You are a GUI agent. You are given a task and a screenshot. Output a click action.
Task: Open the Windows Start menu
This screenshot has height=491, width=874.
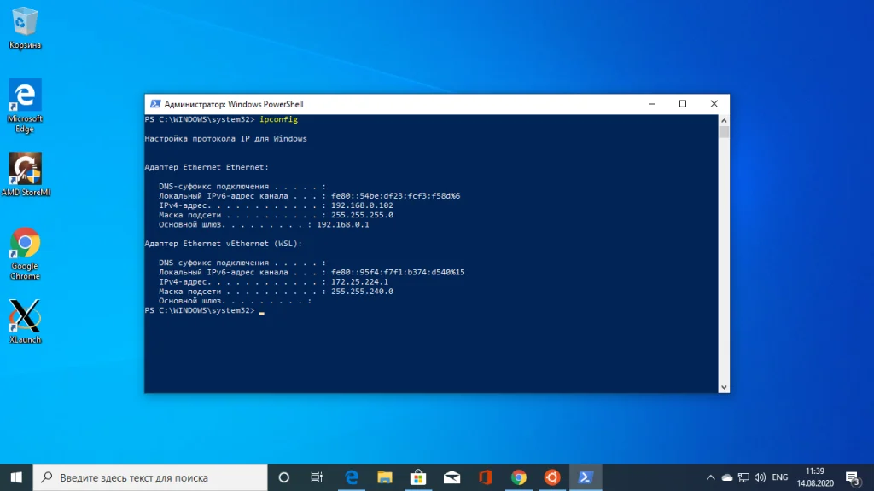point(16,477)
